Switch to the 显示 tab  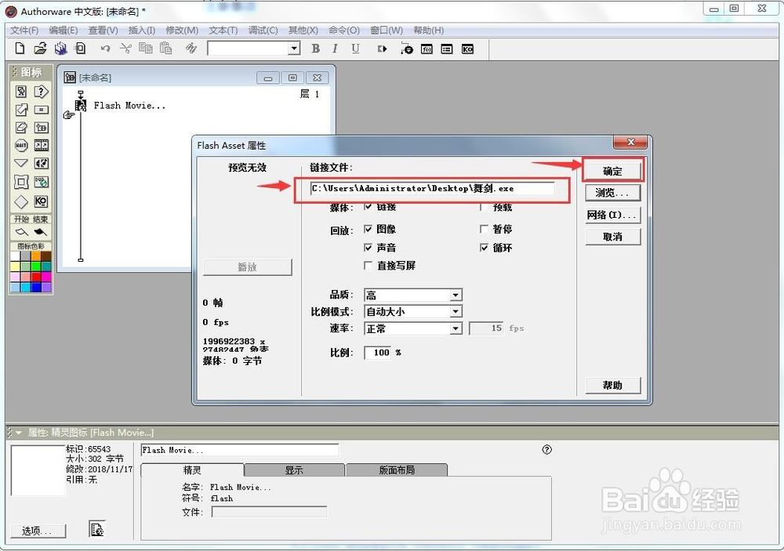295,470
